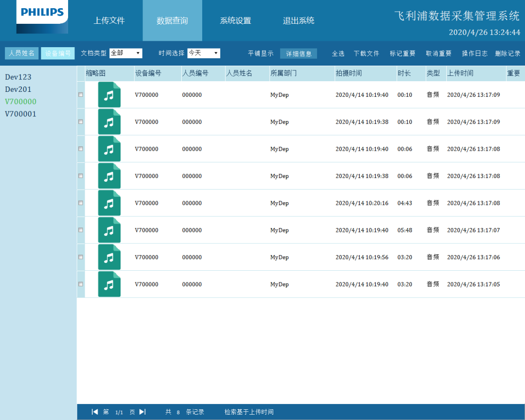This screenshot has width=525, height=420.
Task: Click 退出系统 to log out
Action: click(x=298, y=20)
